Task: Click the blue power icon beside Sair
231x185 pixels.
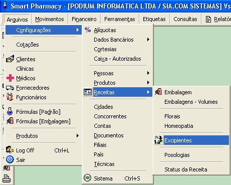Action: point(10,159)
